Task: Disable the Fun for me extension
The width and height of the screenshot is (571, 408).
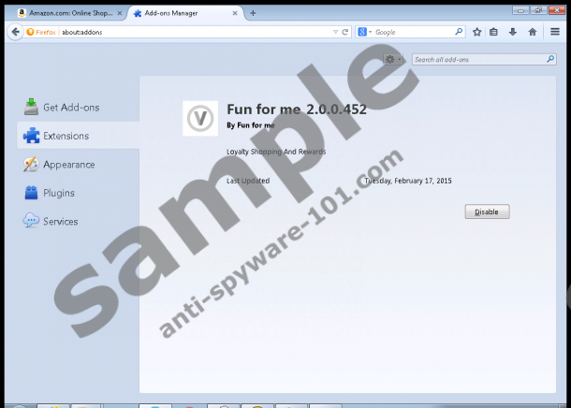Action: (487, 212)
